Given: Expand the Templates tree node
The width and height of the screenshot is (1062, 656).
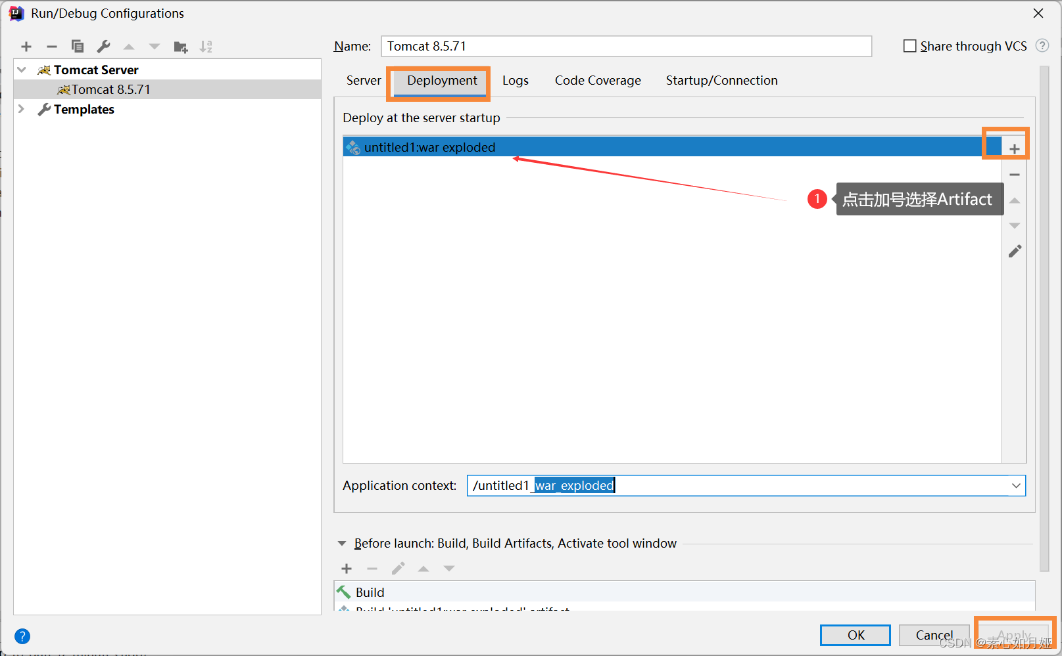Looking at the screenshot, I should pyautogui.click(x=21, y=109).
